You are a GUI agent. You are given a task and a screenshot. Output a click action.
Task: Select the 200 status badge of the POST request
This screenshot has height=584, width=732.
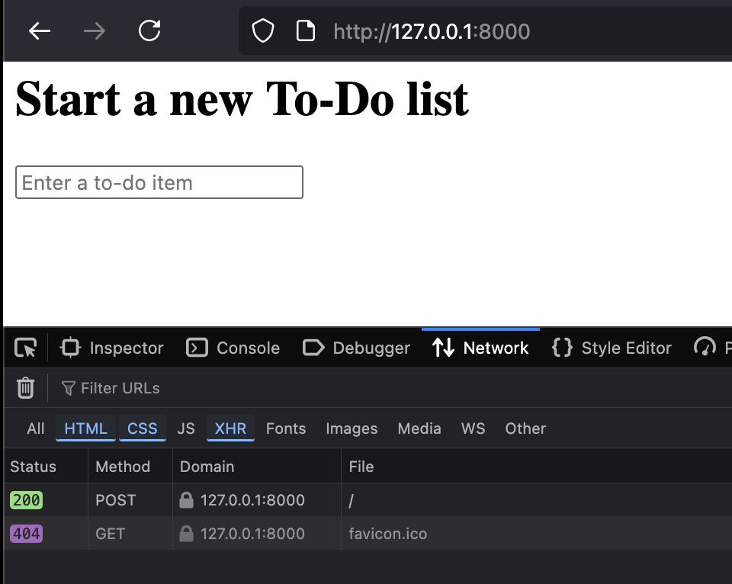pos(26,500)
